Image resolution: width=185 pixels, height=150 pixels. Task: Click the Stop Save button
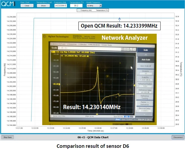coord(8,137)
